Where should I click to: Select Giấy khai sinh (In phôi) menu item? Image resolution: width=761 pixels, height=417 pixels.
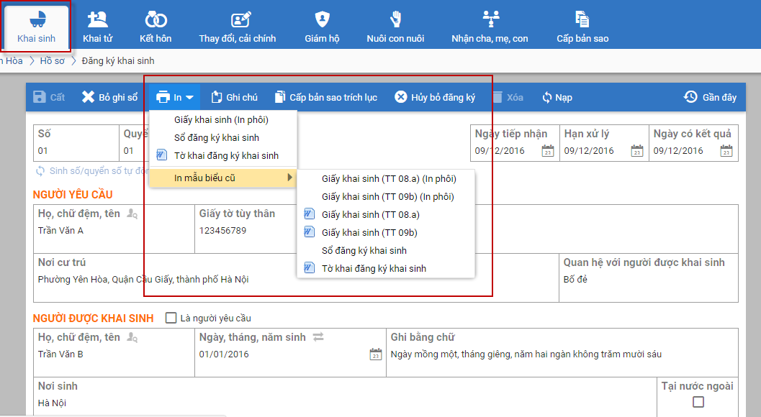[x=221, y=119]
